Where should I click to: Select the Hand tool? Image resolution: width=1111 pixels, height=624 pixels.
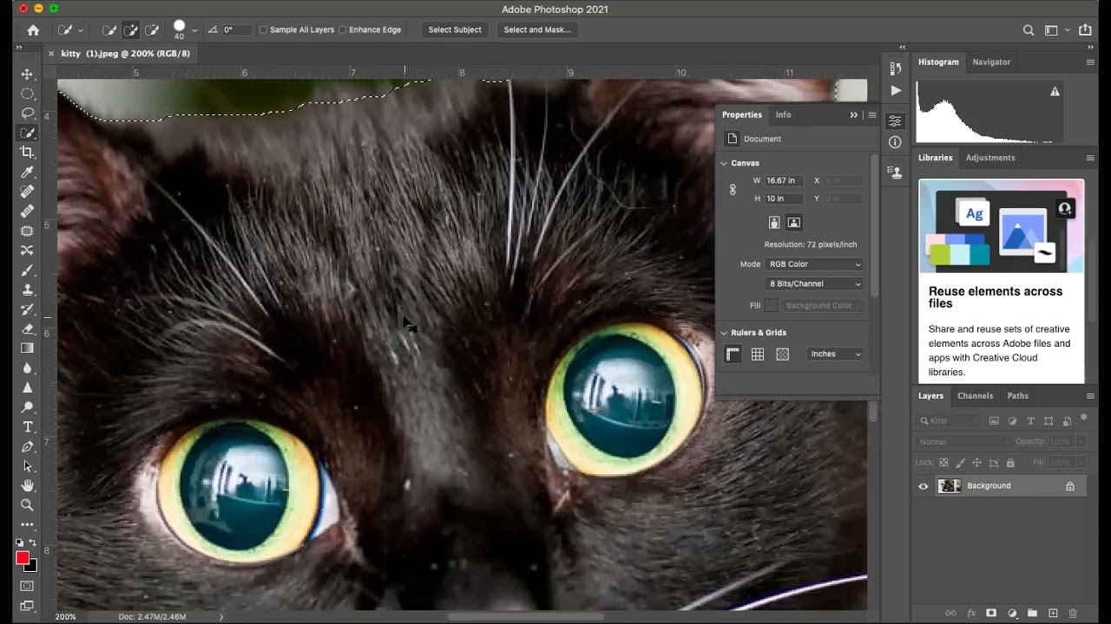pyautogui.click(x=27, y=485)
